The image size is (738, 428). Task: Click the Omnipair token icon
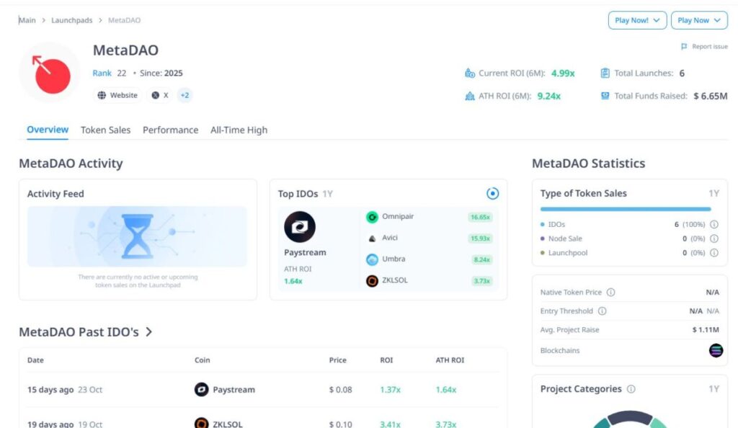click(372, 217)
